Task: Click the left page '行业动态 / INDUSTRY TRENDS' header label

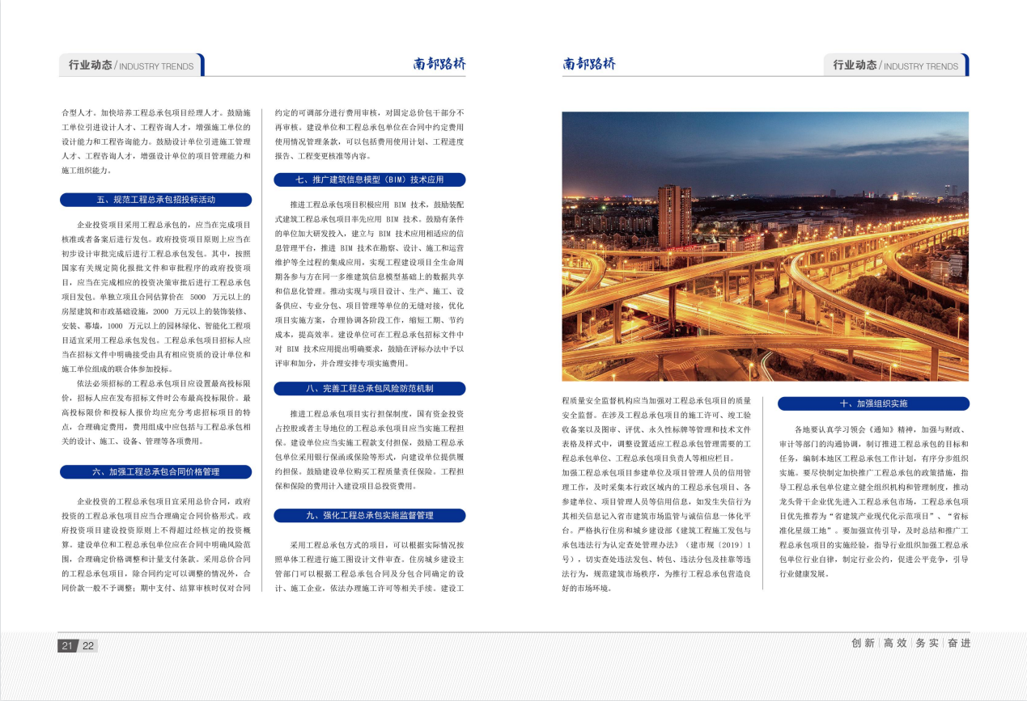Action: point(131,65)
